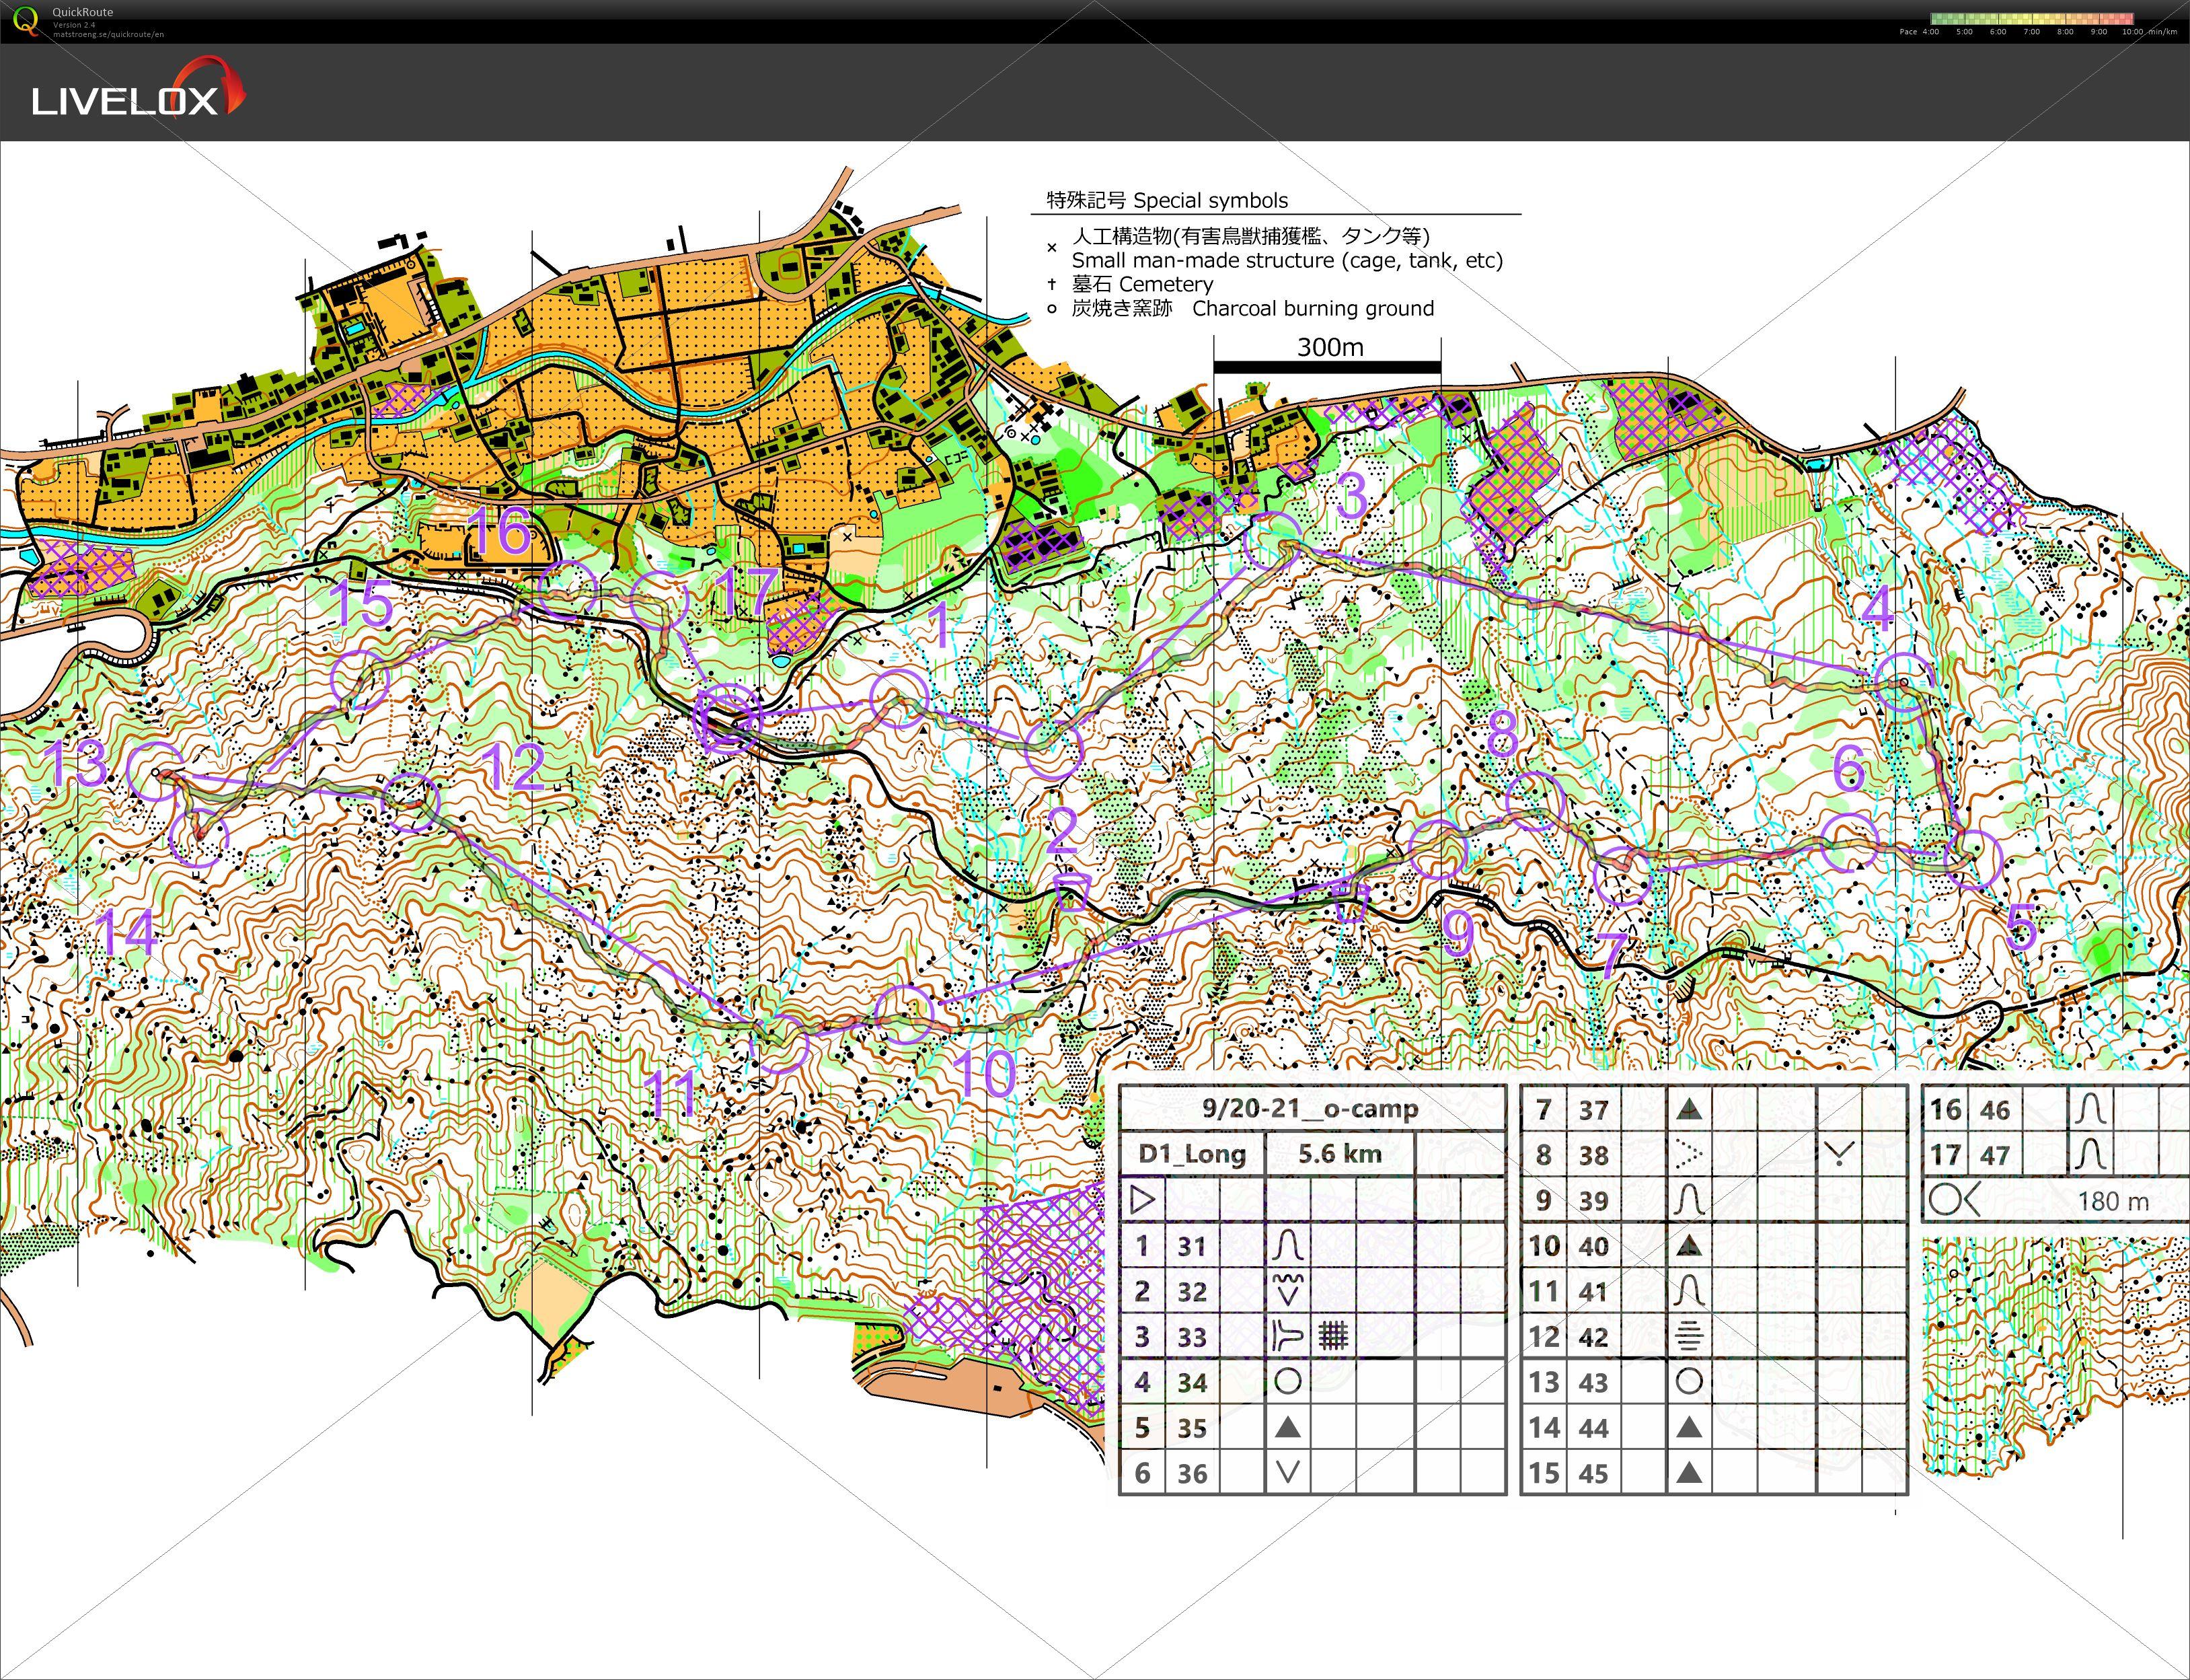The height and width of the screenshot is (1680, 2190).
Task: Click control circle 13 on the map
Action: [156, 772]
